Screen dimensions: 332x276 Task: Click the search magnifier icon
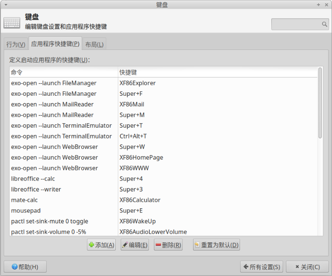tap(324, 24)
